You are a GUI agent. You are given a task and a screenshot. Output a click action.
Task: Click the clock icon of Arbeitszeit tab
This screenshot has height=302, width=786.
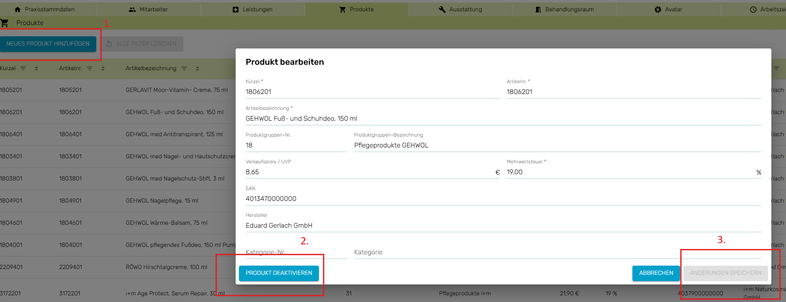(x=753, y=9)
